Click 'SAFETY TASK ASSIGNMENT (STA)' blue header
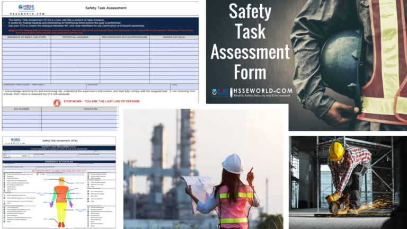Viewport: 407px width, 229px height. (59, 148)
